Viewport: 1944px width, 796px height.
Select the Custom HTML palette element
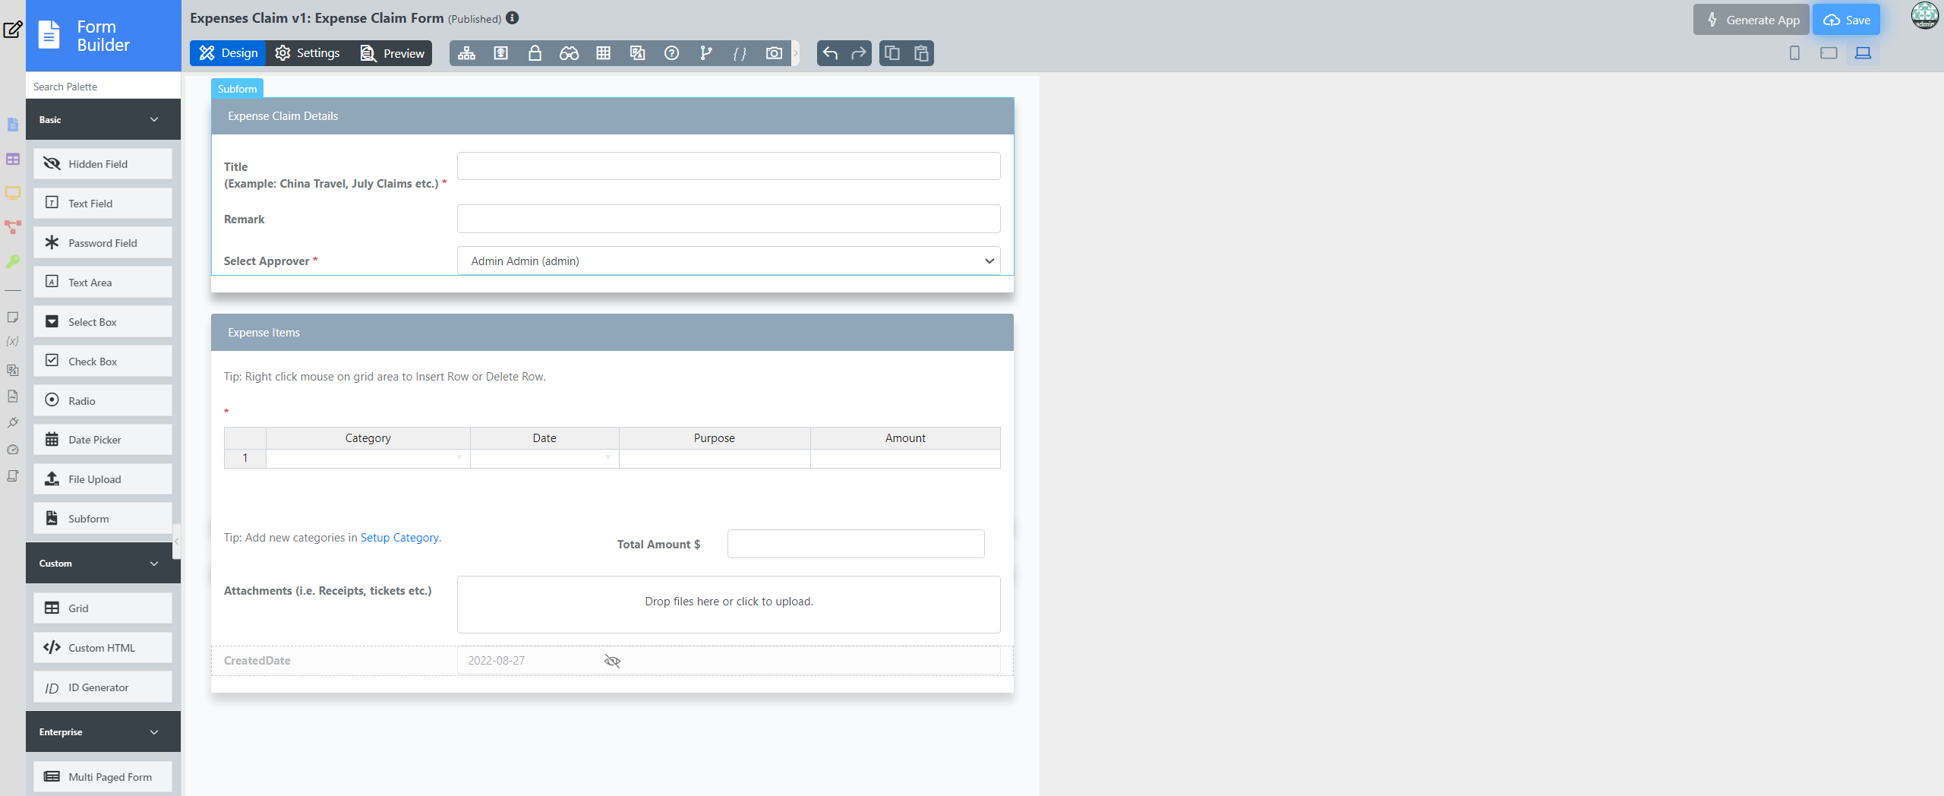(103, 648)
